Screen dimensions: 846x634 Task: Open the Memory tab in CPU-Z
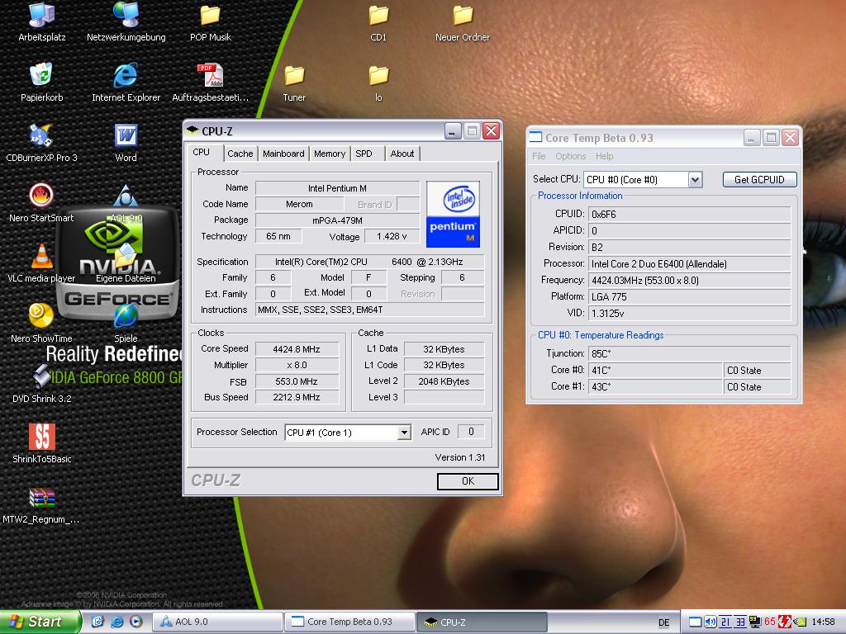tap(329, 154)
